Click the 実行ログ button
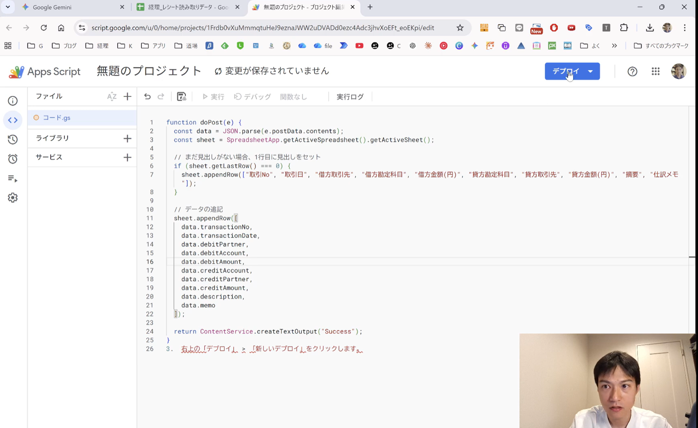This screenshot has height=428, width=698. (350, 97)
